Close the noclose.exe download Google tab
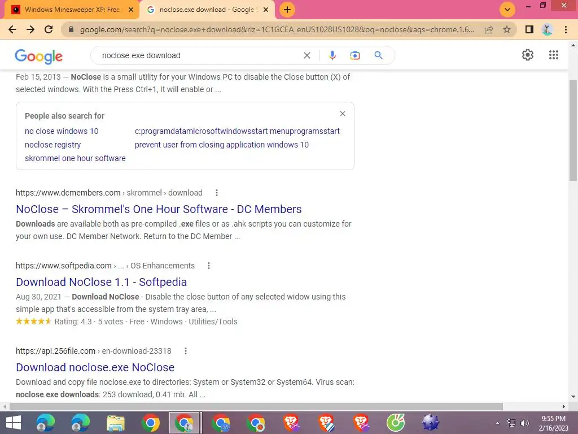The width and height of the screenshot is (578, 434). pyautogui.click(x=266, y=10)
